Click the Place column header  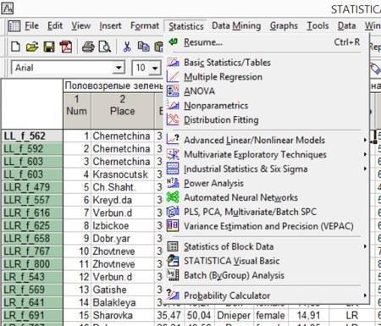coord(123,105)
